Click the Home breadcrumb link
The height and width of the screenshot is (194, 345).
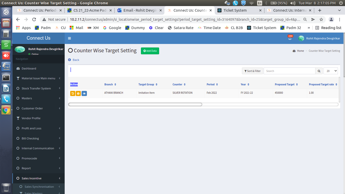300,51
